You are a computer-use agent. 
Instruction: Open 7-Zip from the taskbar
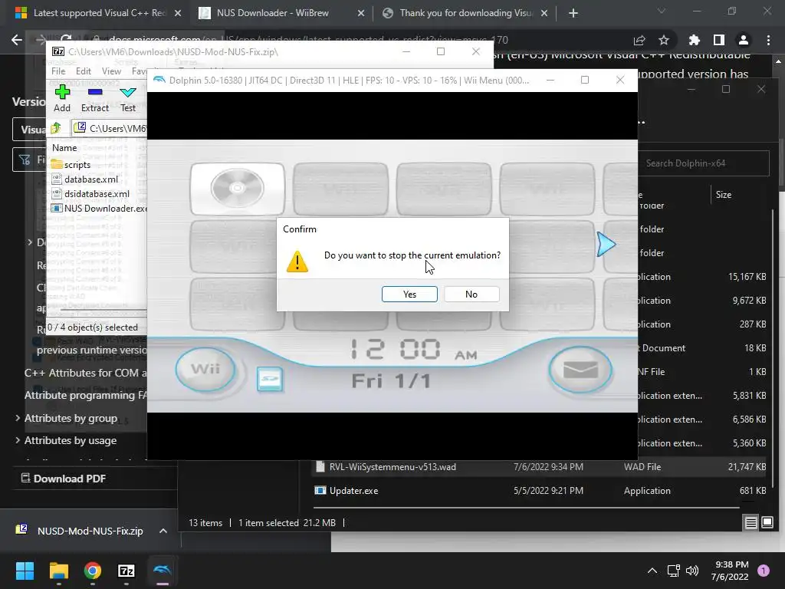pyautogui.click(x=126, y=571)
